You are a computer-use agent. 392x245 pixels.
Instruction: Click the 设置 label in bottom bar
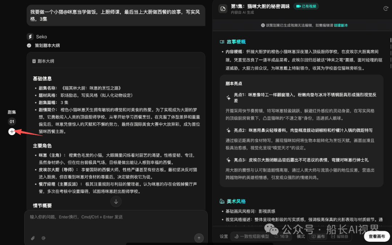224,236
